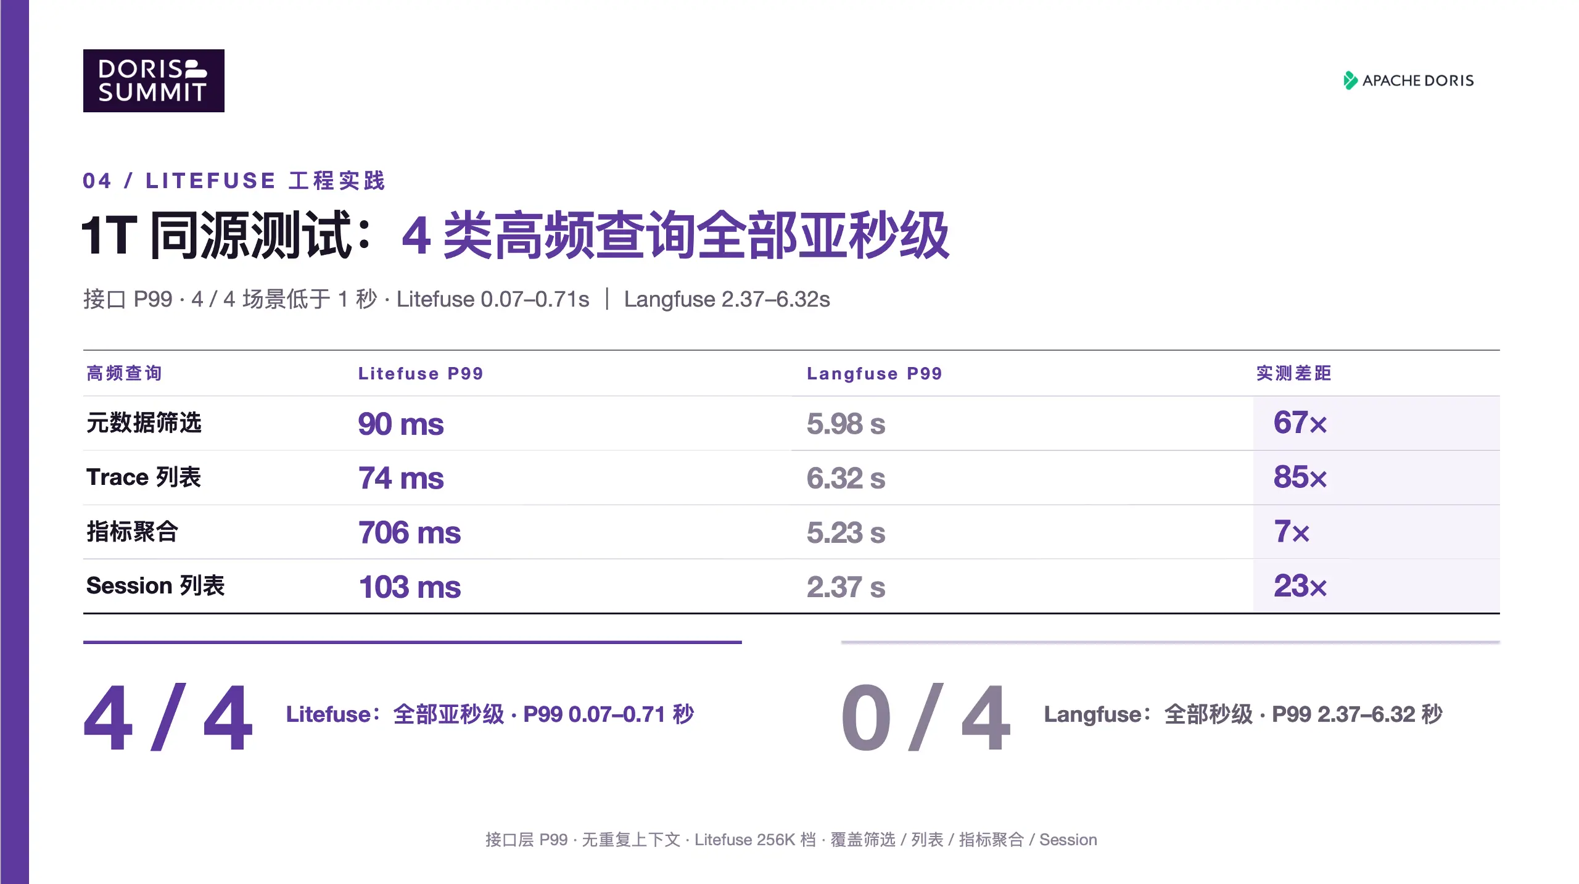Select the '元数据筛选' row label
Image resolution: width=1579 pixels, height=884 pixels.
(144, 423)
